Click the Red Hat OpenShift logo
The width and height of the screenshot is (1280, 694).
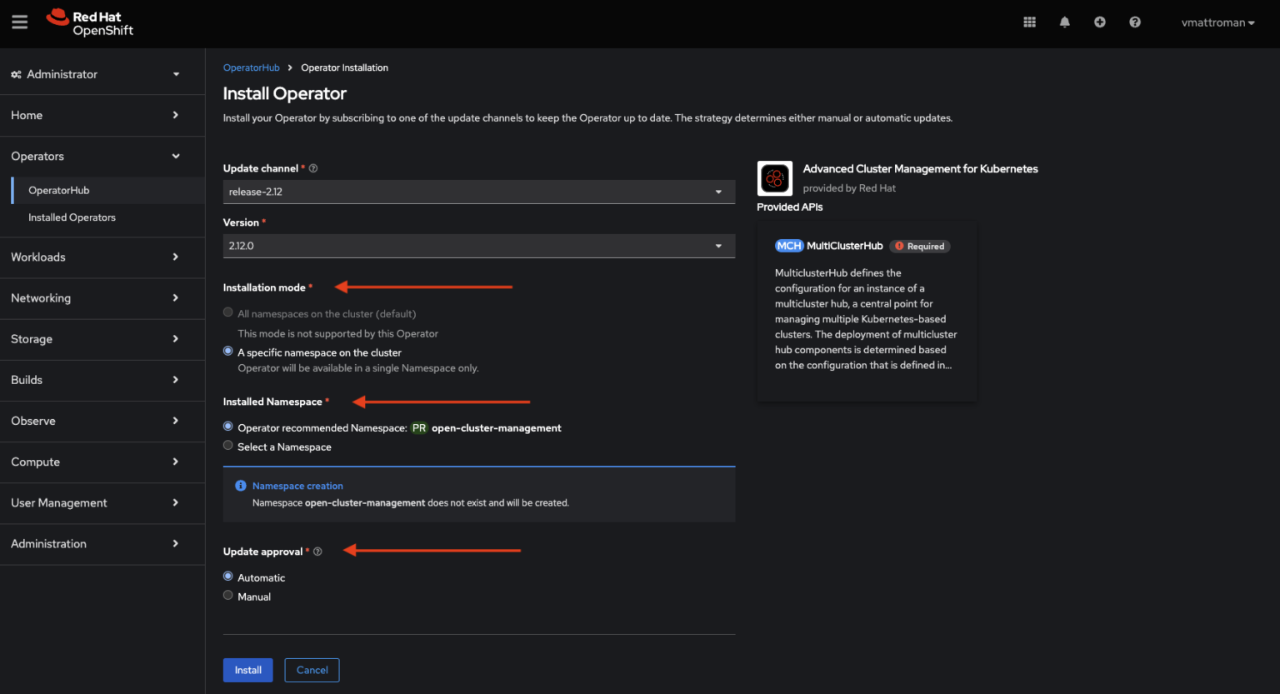[89, 22]
